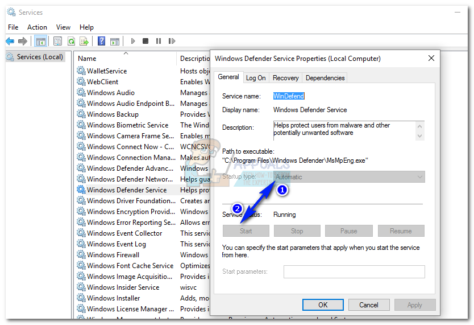This screenshot has height=325, width=474.
Task: Open the View menu
Action: [x=63, y=27]
